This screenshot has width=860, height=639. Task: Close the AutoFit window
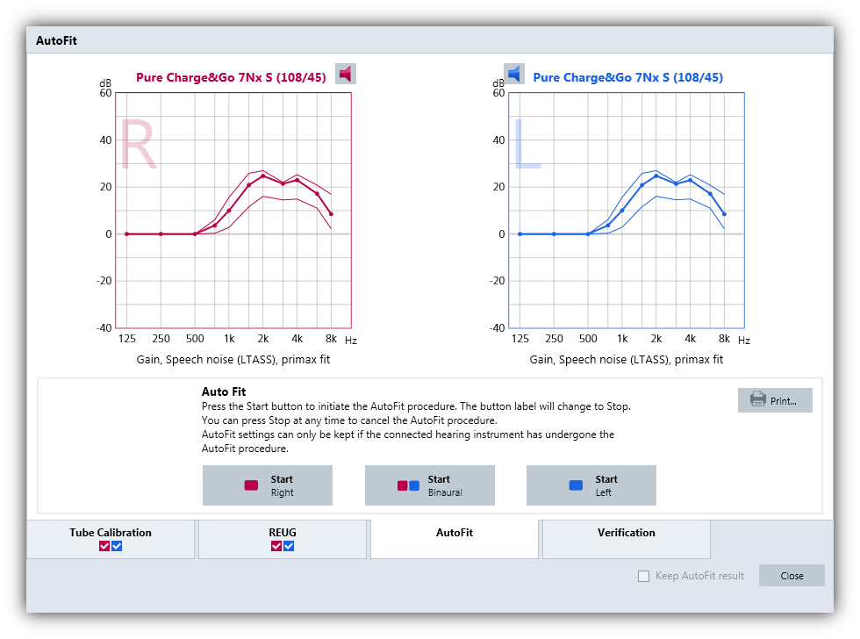tap(792, 576)
